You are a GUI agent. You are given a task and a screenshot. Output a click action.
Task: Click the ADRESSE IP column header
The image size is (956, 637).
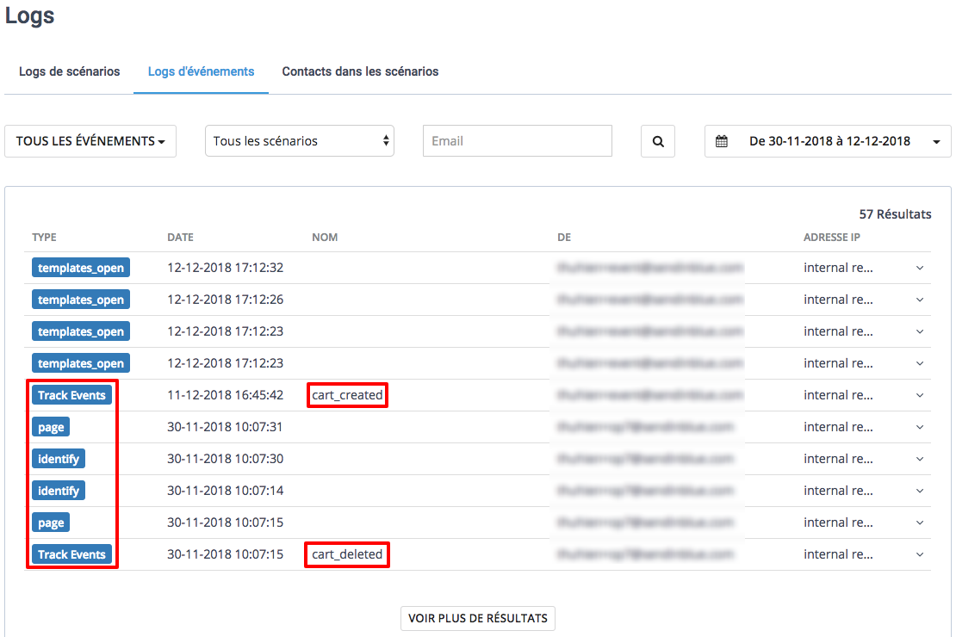(832, 237)
